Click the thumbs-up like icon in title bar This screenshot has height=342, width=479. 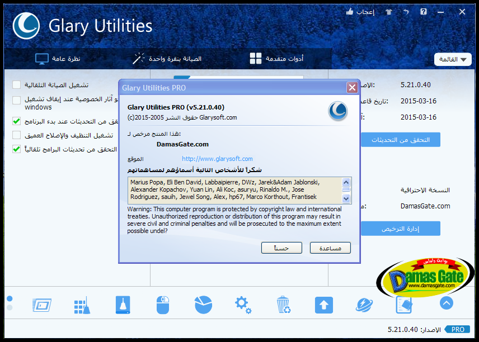pos(350,12)
